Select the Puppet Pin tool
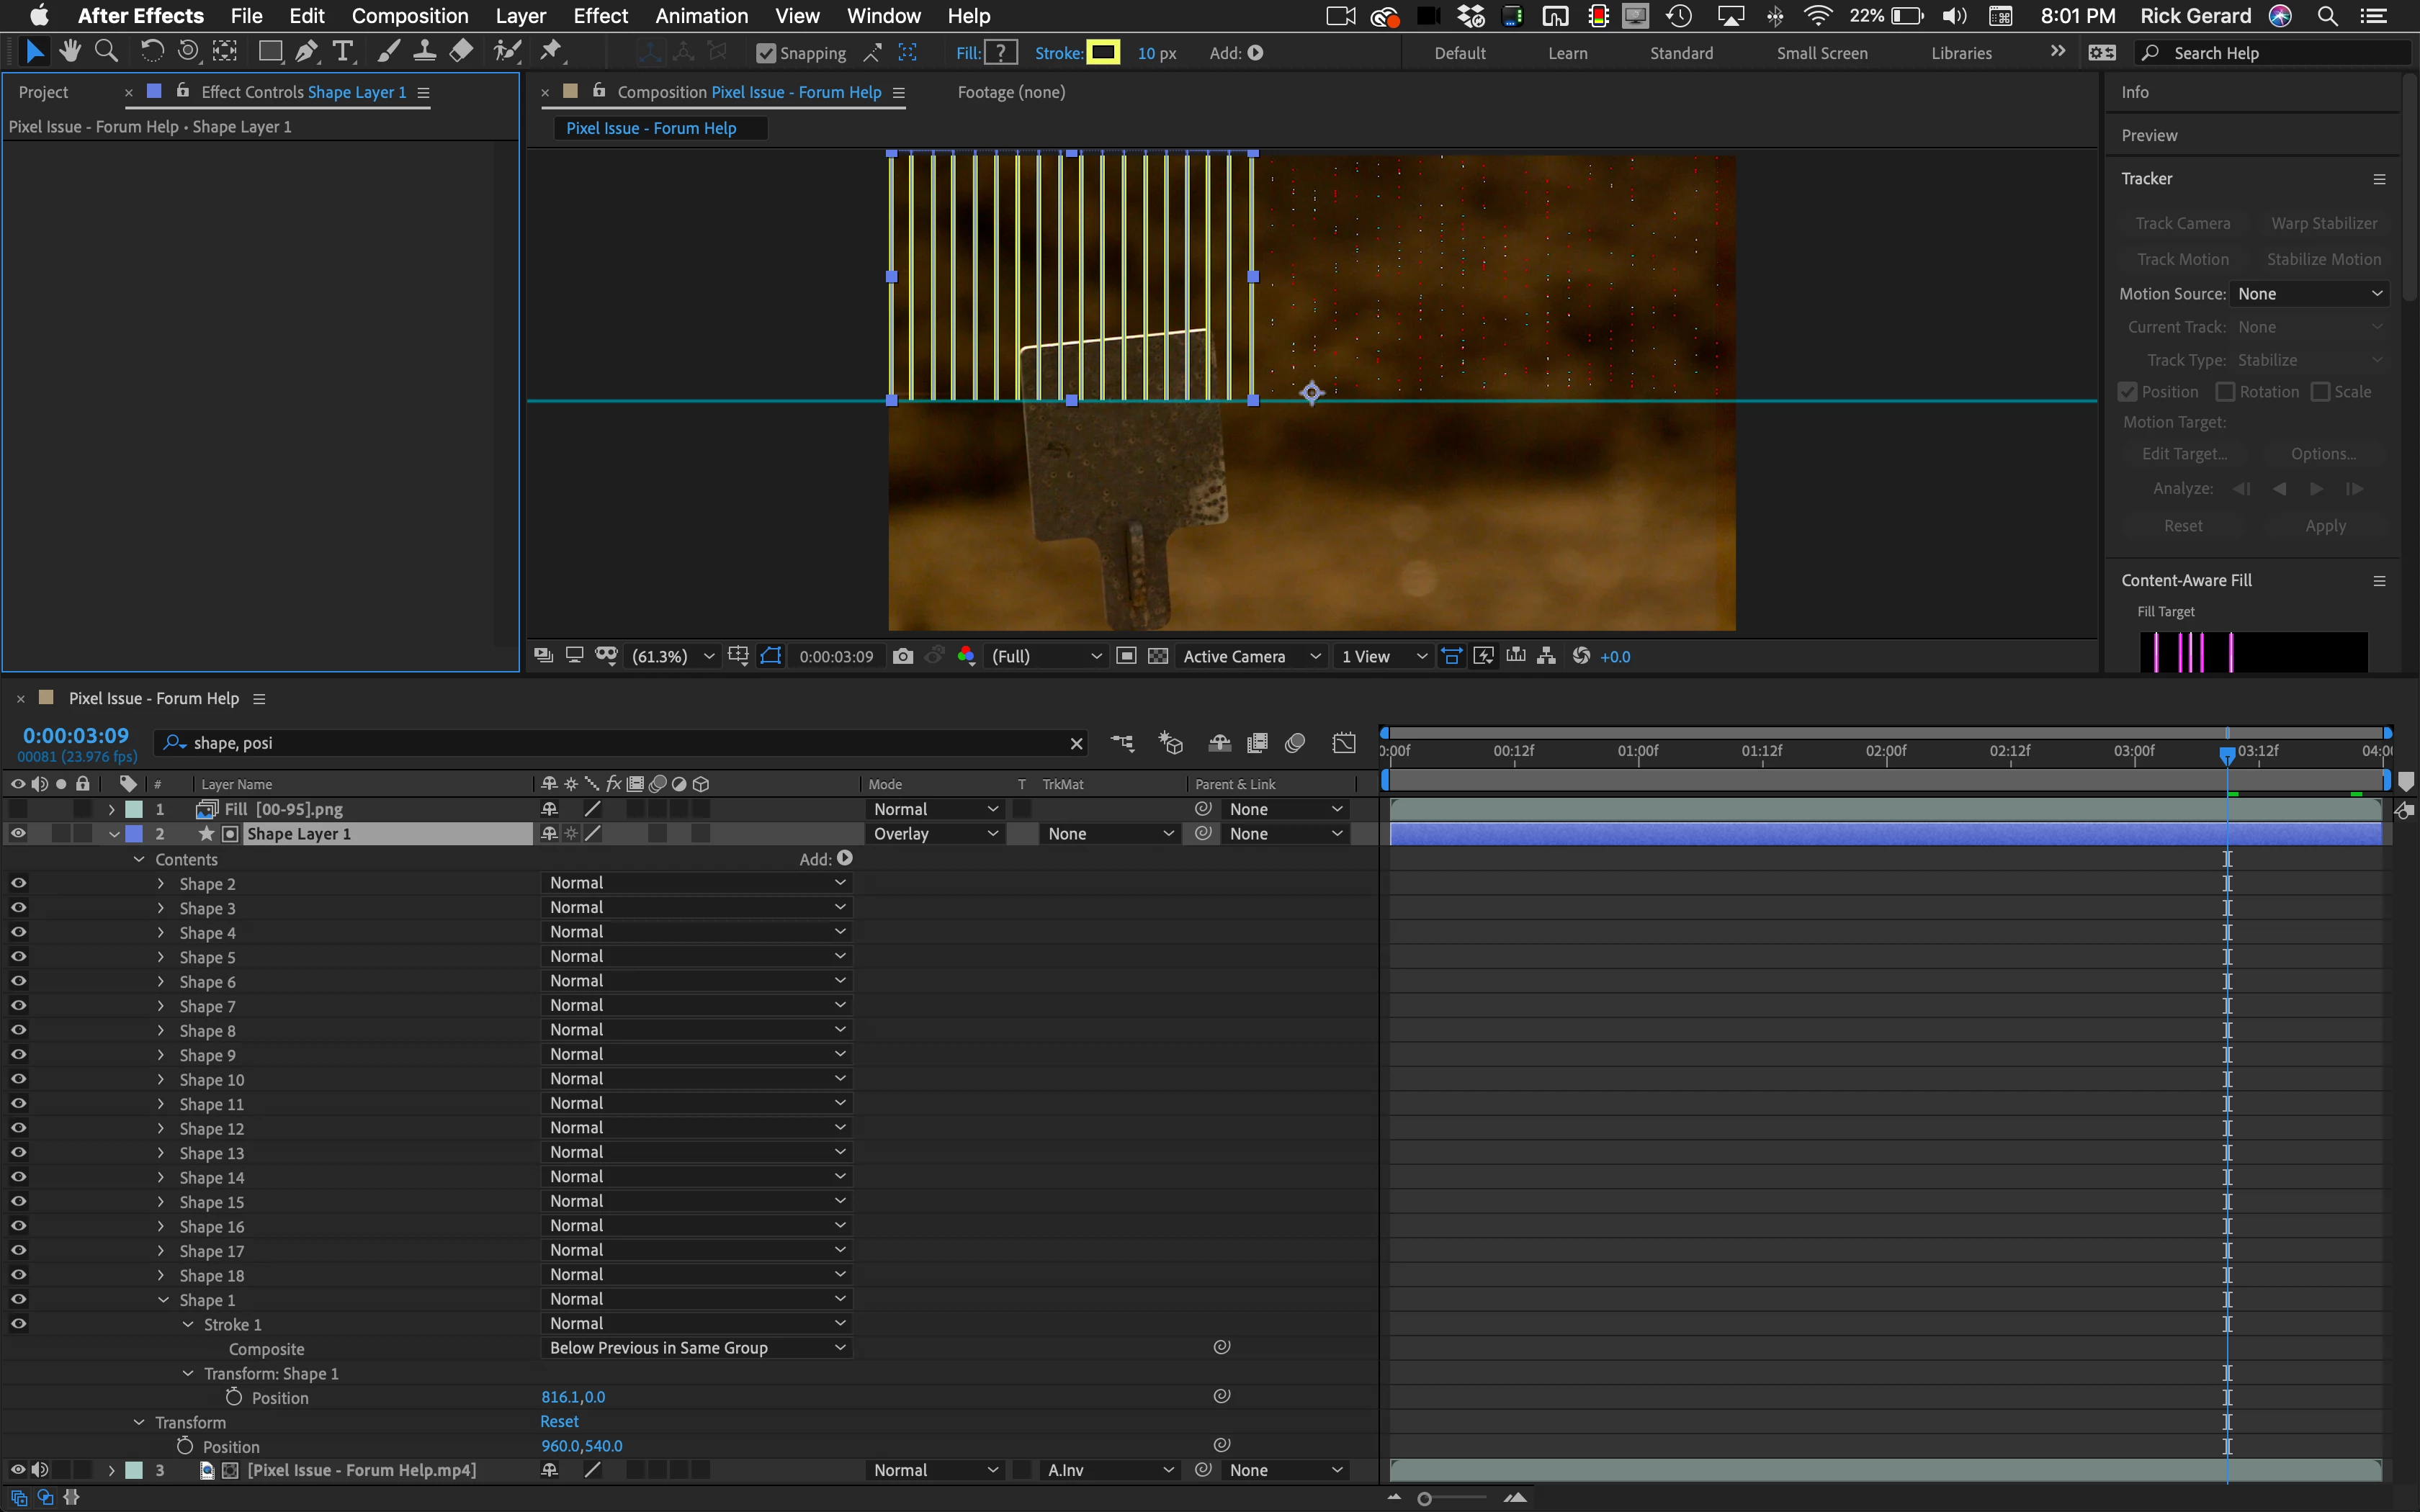 click(551, 52)
